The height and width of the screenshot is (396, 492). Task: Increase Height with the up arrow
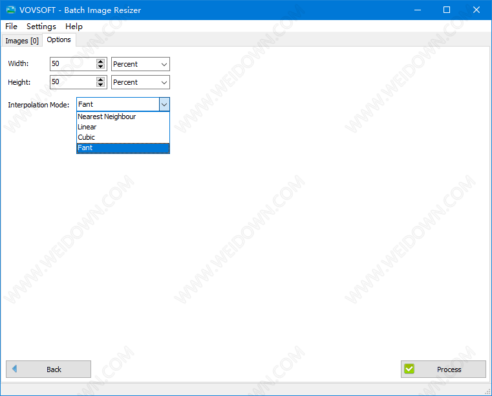(x=100, y=80)
